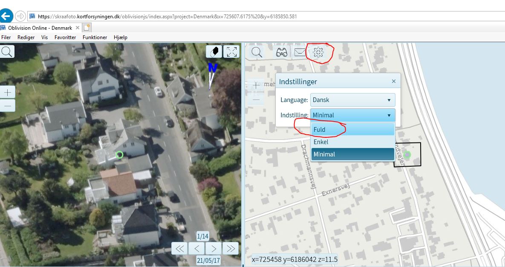
Task: Click the search magnifier in the aerial photo pane
Action: [x=7, y=51]
